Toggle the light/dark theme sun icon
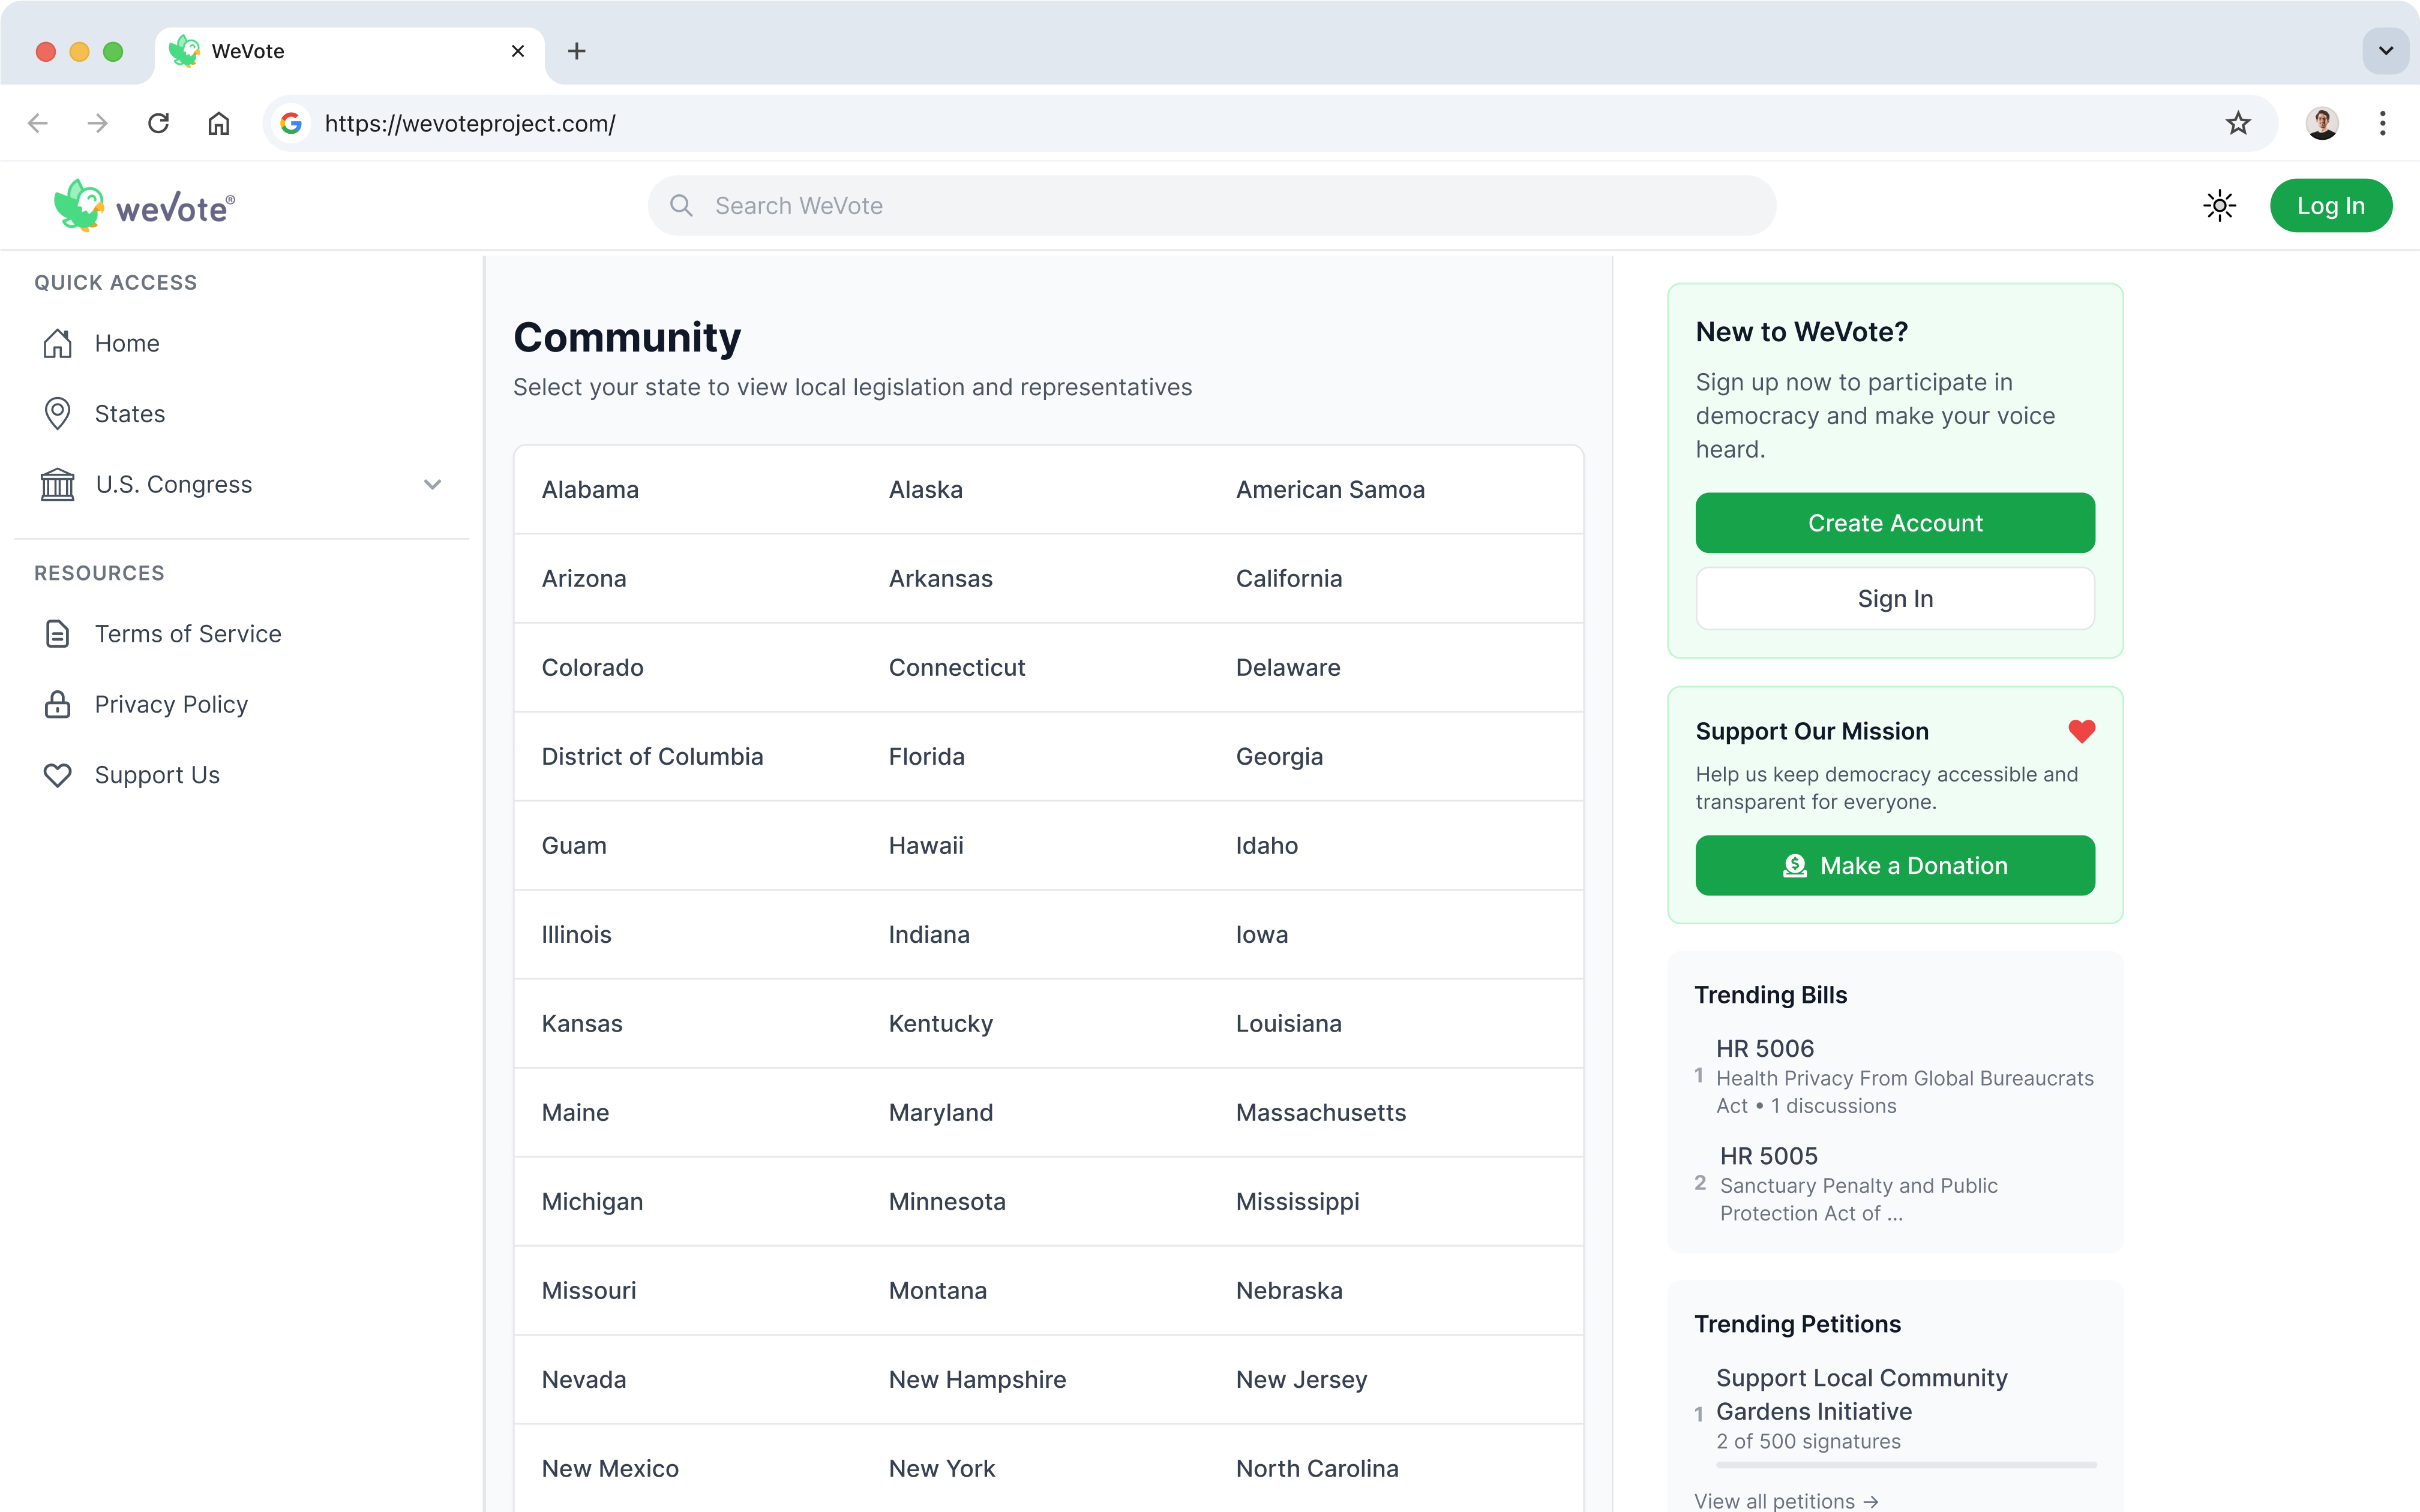The image size is (2420, 1512). (x=2219, y=206)
